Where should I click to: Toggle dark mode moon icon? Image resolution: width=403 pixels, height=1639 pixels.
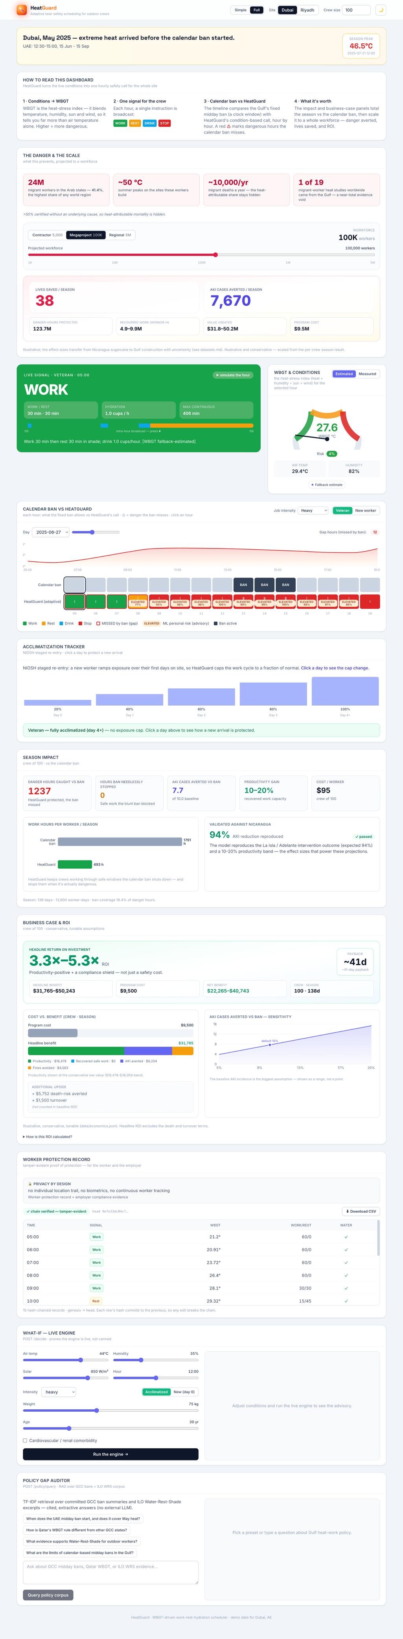pos(381,10)
